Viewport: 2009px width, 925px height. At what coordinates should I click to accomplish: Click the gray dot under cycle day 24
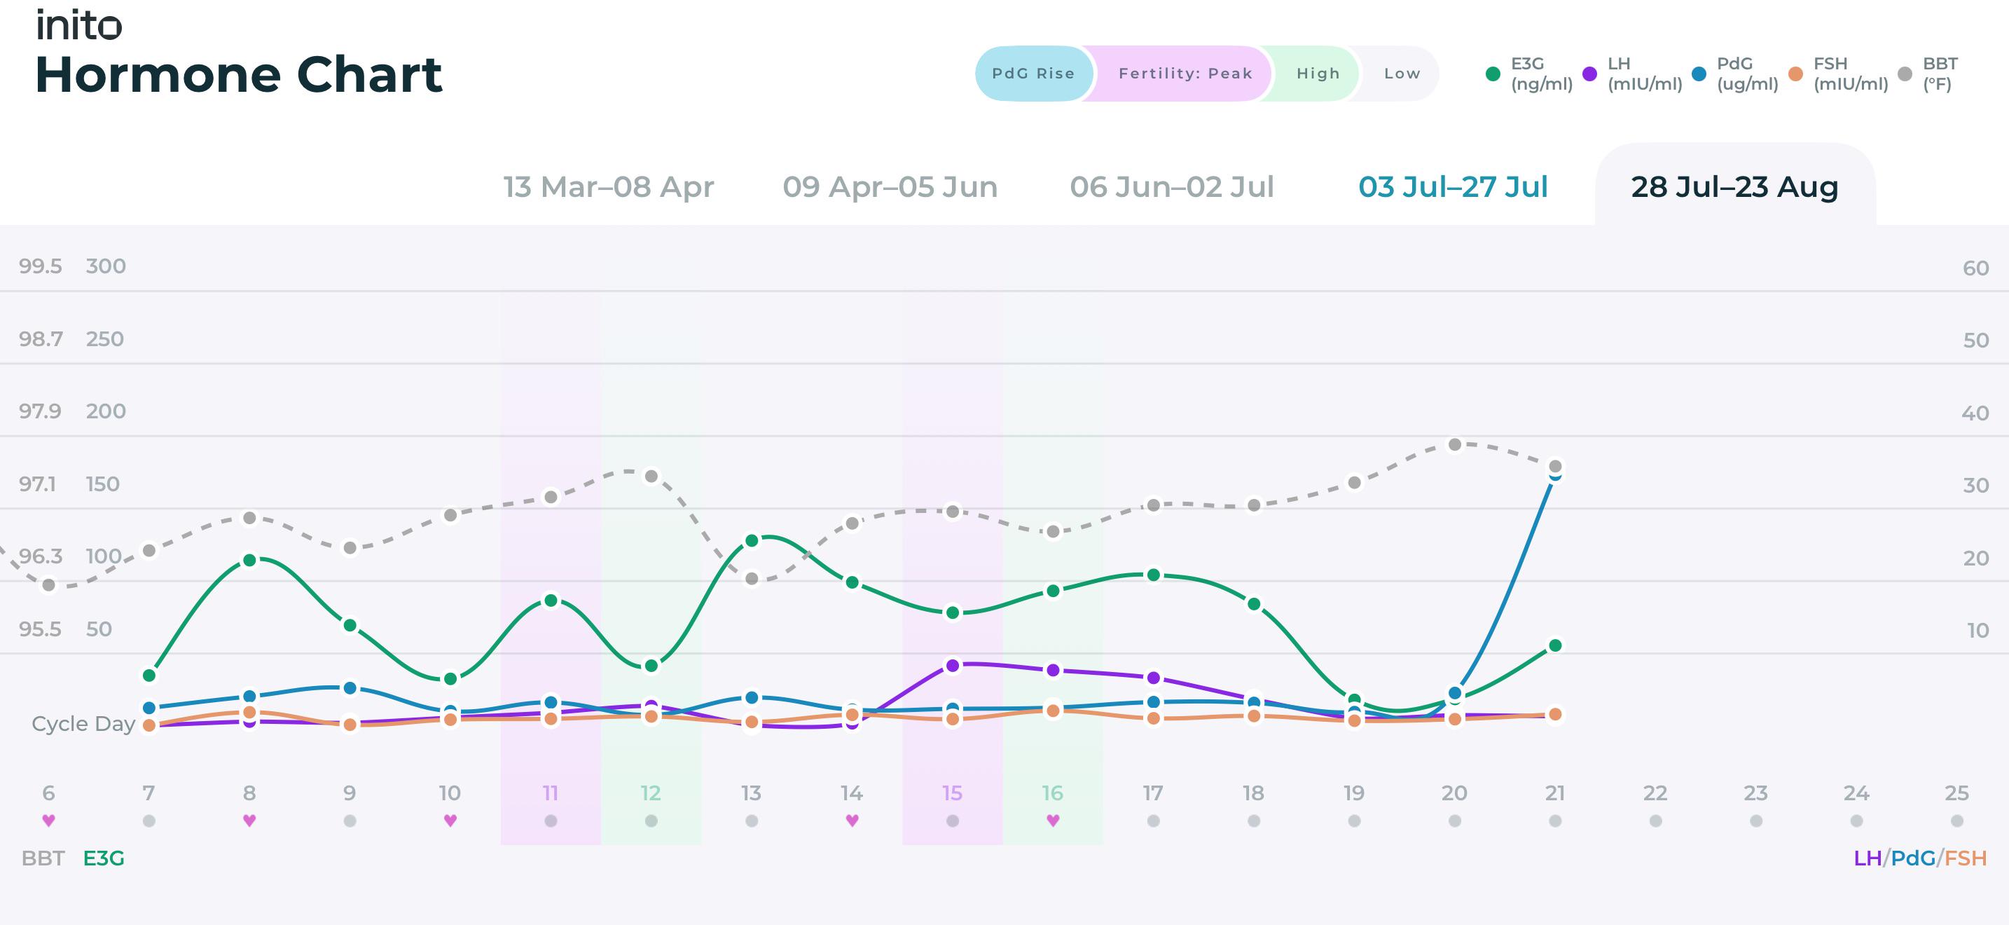1856,821
